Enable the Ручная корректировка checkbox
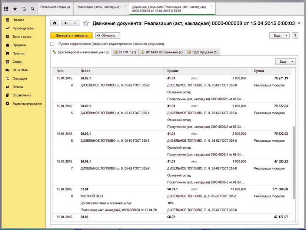This screenshot has width=306, height=230. click(52, 44)
